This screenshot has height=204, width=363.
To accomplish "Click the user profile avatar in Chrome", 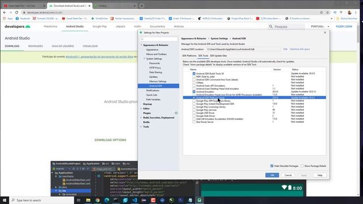I will click(349, 12).
